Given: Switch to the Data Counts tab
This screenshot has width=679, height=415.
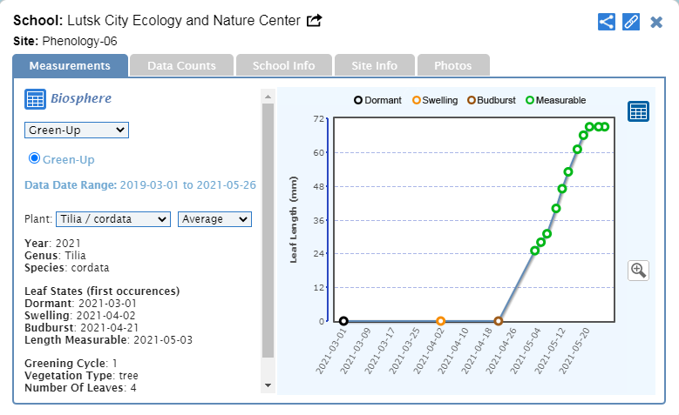Looking at the screenshot, I should coord(181,65).
